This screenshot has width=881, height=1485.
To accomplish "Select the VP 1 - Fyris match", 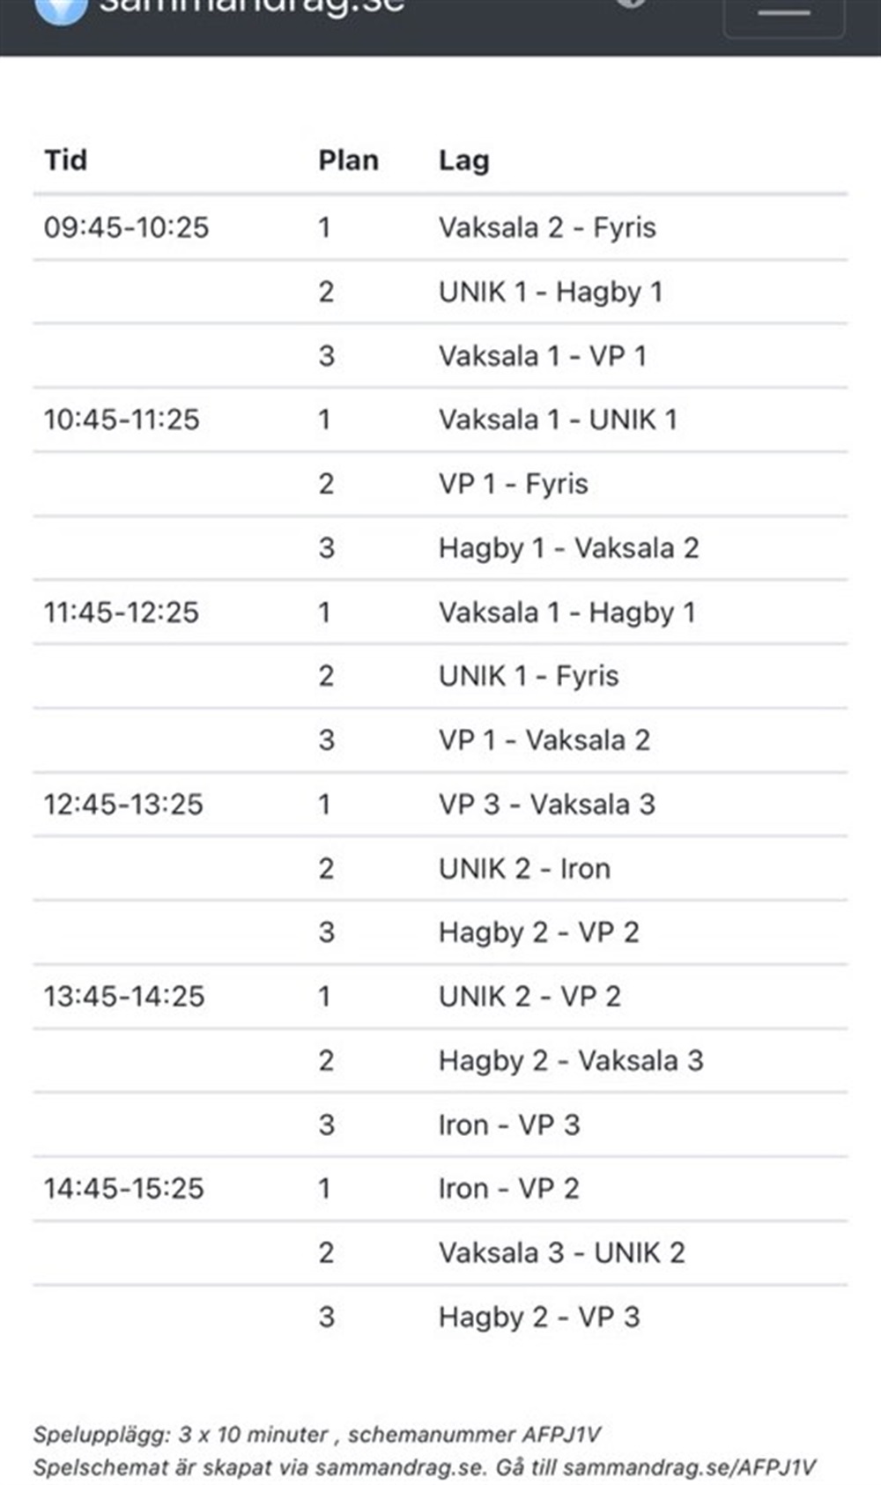I will 514,484.
